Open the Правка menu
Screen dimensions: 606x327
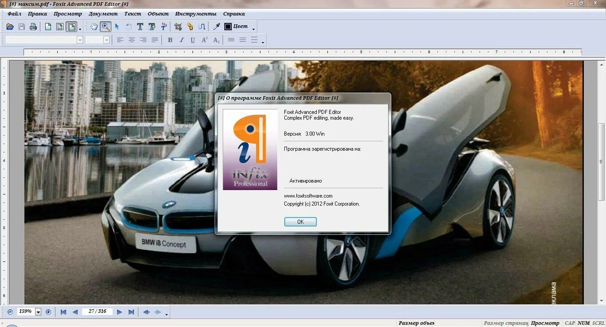[37, 14]
